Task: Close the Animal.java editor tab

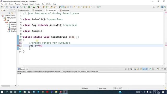Action: [58, 10]
